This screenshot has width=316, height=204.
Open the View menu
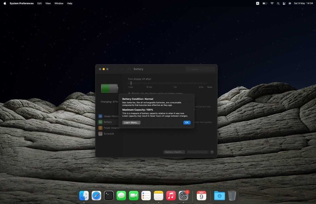pos(48,3)
